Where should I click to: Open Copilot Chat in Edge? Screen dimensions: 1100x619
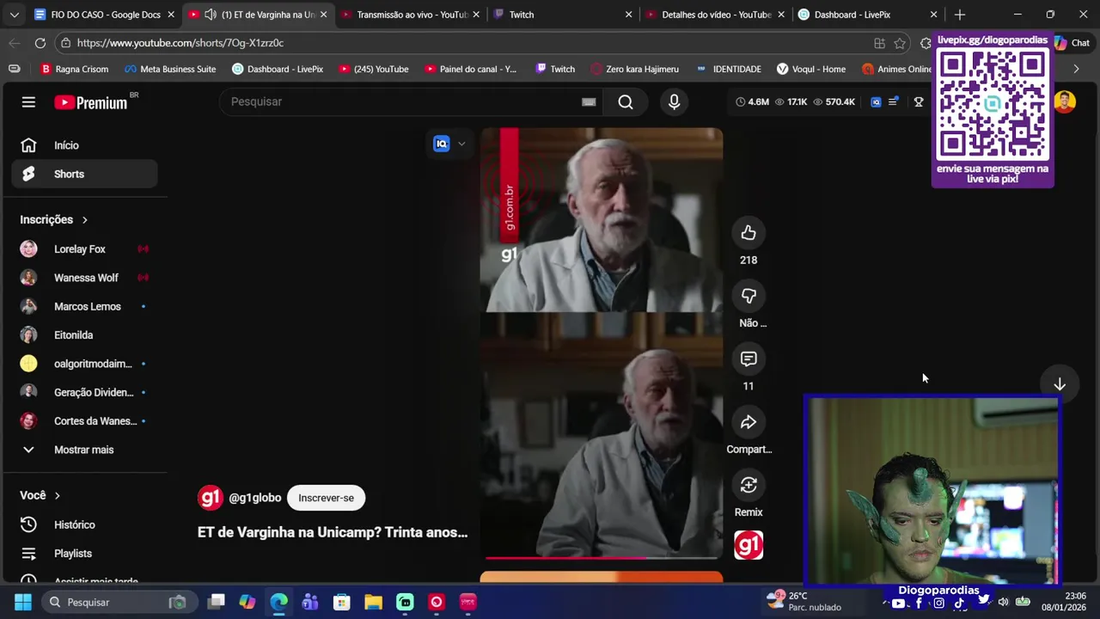point(1072,43)
